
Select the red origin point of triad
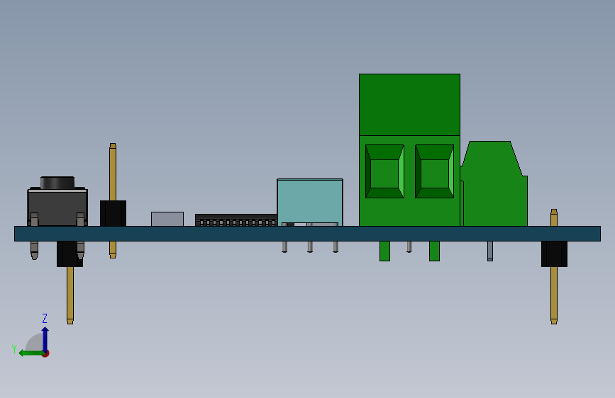[x=46, y=353]
